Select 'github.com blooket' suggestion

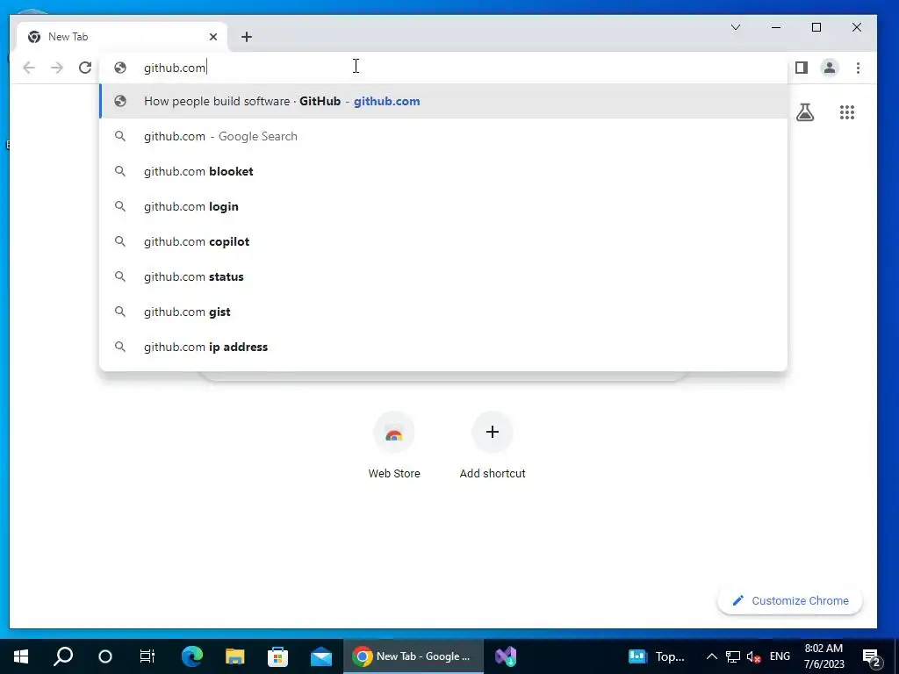coord(443,171)
